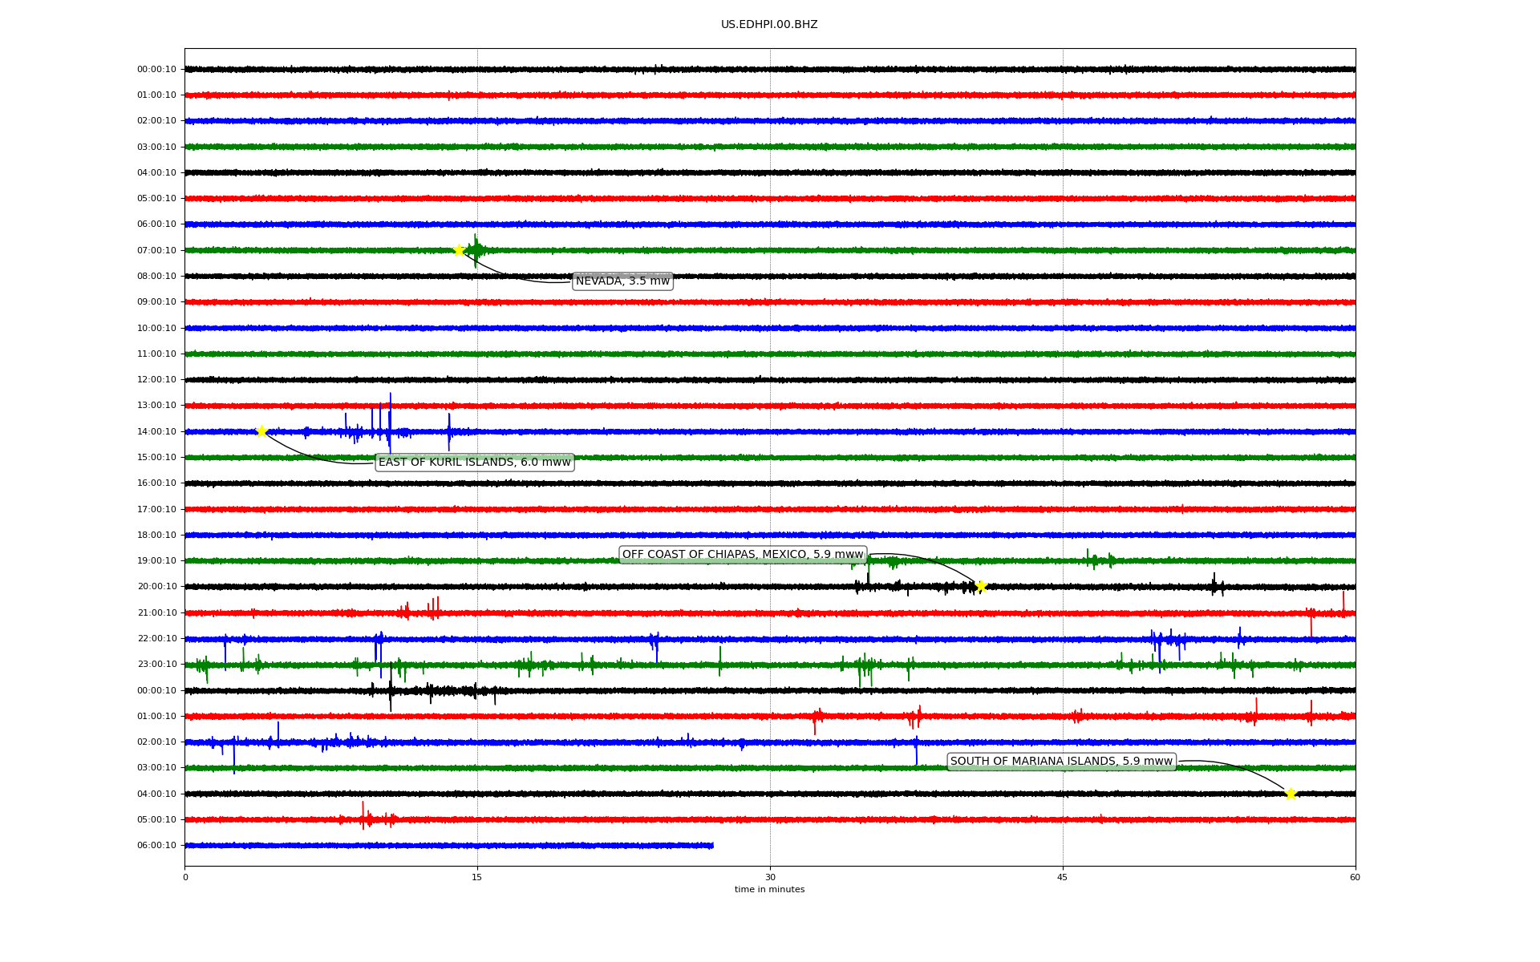This screenshot has width=1540, height=962.
Task: Click the 10:00:10 row time label
Action: [x=156, y=329]
